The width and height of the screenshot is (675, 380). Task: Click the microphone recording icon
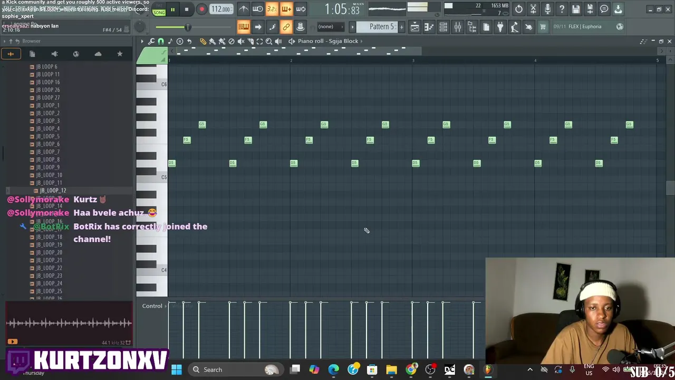(547, 9)
